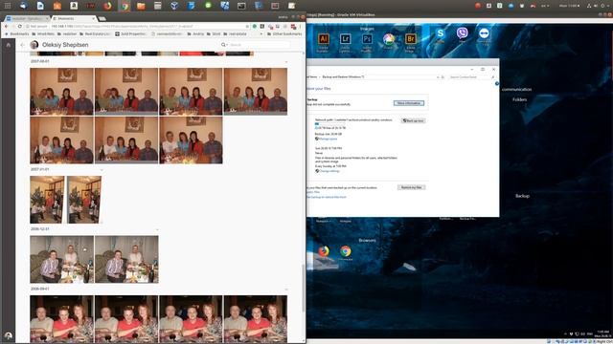
Task: Launch Picasa from the VM desktop
Action: pyautogui.click(x=389, y=39)
